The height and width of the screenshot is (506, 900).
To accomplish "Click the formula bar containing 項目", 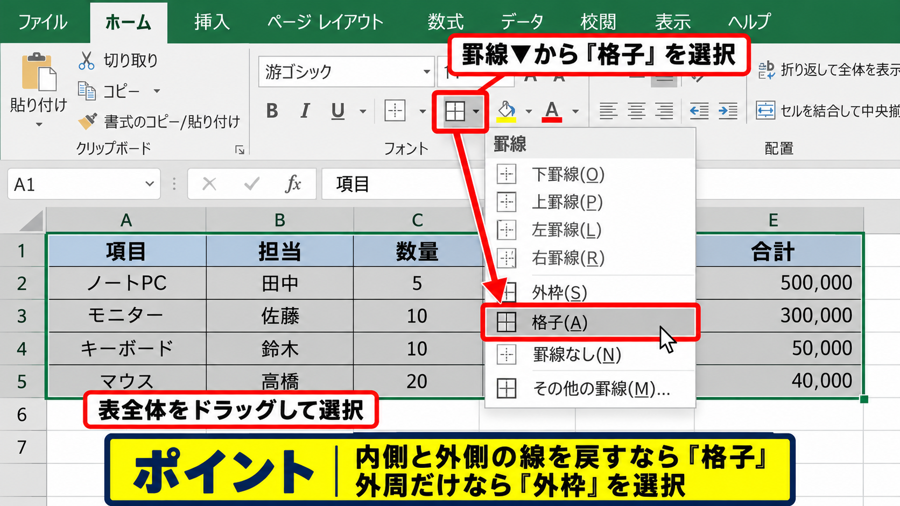I will [x=404, y=184].
